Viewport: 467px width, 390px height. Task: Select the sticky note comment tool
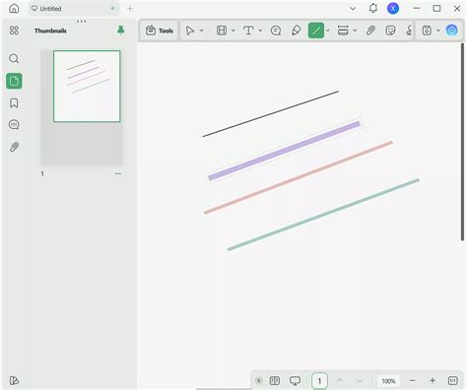[x=276, y=31]
